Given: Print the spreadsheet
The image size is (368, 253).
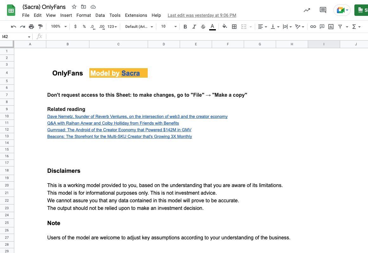Looking at the screenshot, I should pyautogui.click(x=31, y=27).
